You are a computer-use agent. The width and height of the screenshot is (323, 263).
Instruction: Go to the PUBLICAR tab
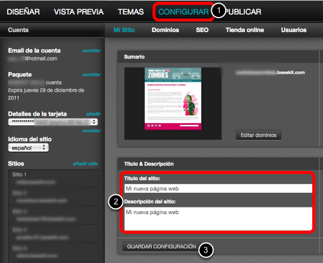(243, 12)
